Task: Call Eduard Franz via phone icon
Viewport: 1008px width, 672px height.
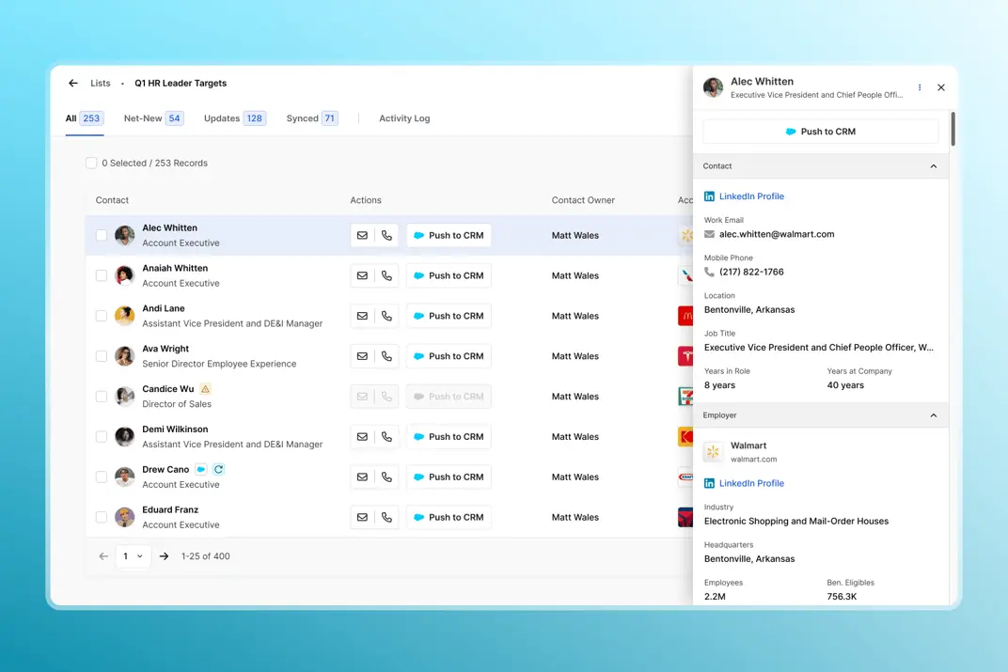Action: pyautogui.click(x=386, y=517)
